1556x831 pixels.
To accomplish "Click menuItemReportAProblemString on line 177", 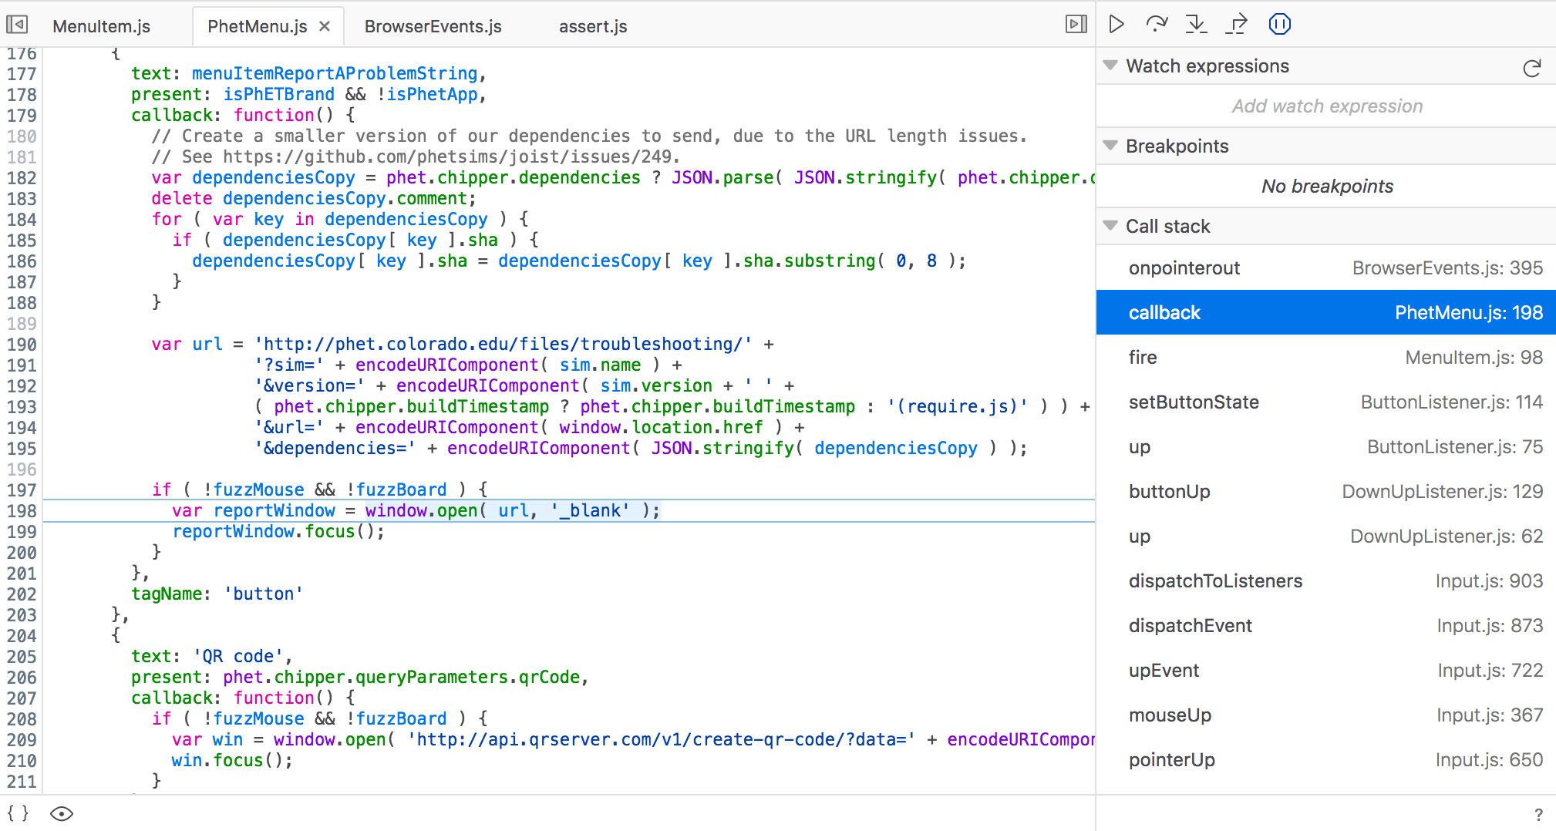I will point(335,73).
